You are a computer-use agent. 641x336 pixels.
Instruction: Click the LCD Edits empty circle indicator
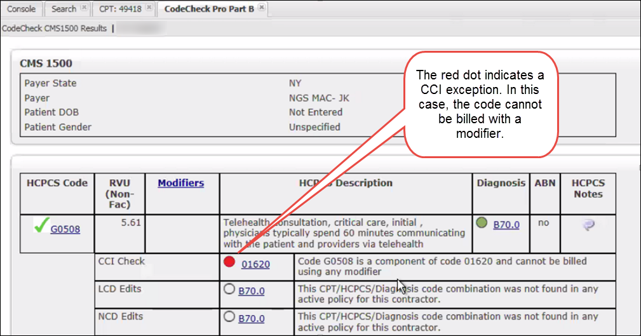(x=230, y=290)
